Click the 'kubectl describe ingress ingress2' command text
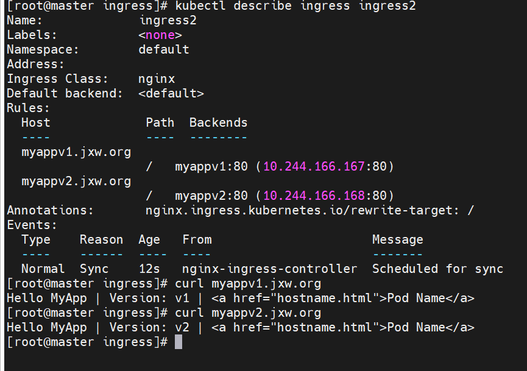 pos(295,5)
